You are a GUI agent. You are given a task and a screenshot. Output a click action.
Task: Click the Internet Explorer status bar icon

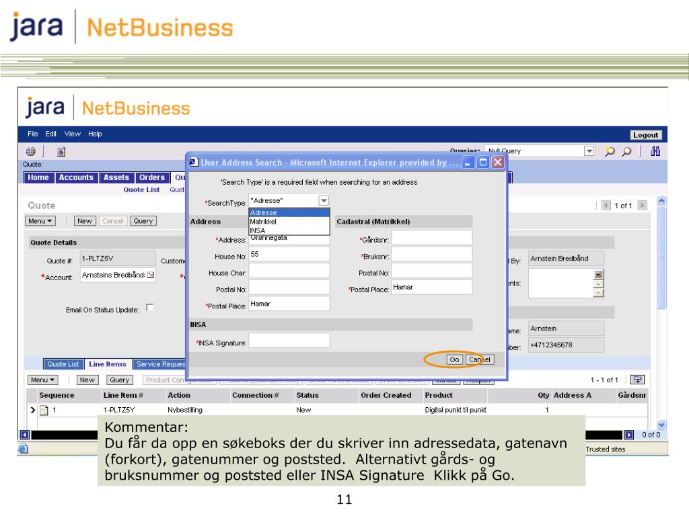click(x=24, y=448)
